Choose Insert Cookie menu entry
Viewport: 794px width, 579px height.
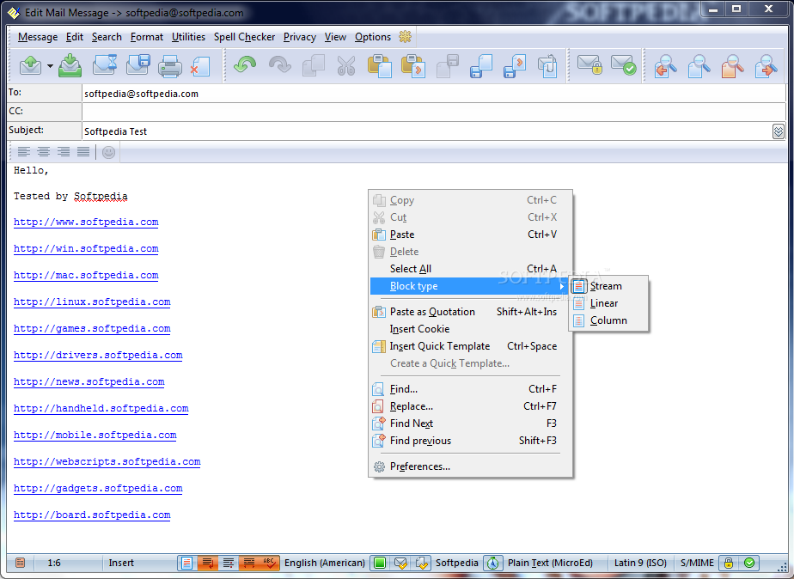[x=471, y=329]
